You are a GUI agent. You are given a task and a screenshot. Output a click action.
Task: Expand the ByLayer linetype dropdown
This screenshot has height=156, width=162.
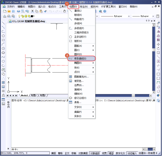(129, 16)
